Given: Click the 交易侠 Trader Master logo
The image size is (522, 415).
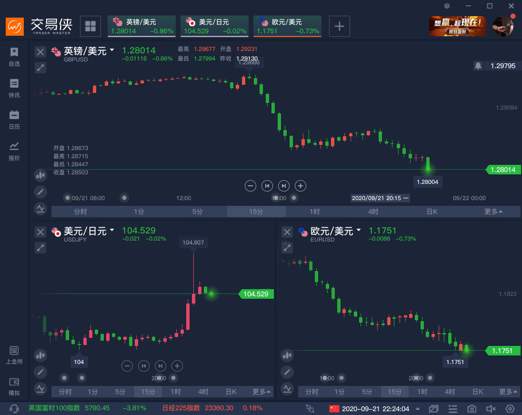Looking at the screenshot, I should pyautogui.click(x=39, y=26).
